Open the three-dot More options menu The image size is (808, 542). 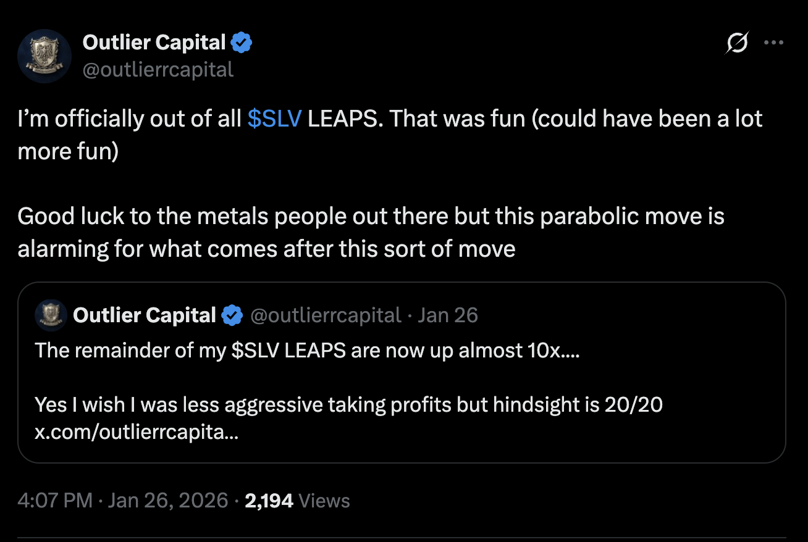773,43
